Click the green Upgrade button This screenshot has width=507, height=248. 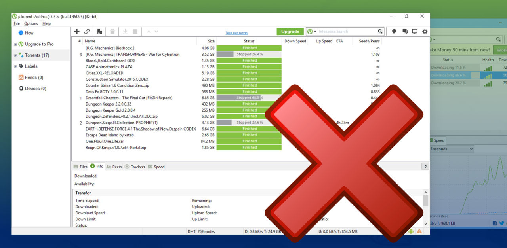tap(290, 32)
